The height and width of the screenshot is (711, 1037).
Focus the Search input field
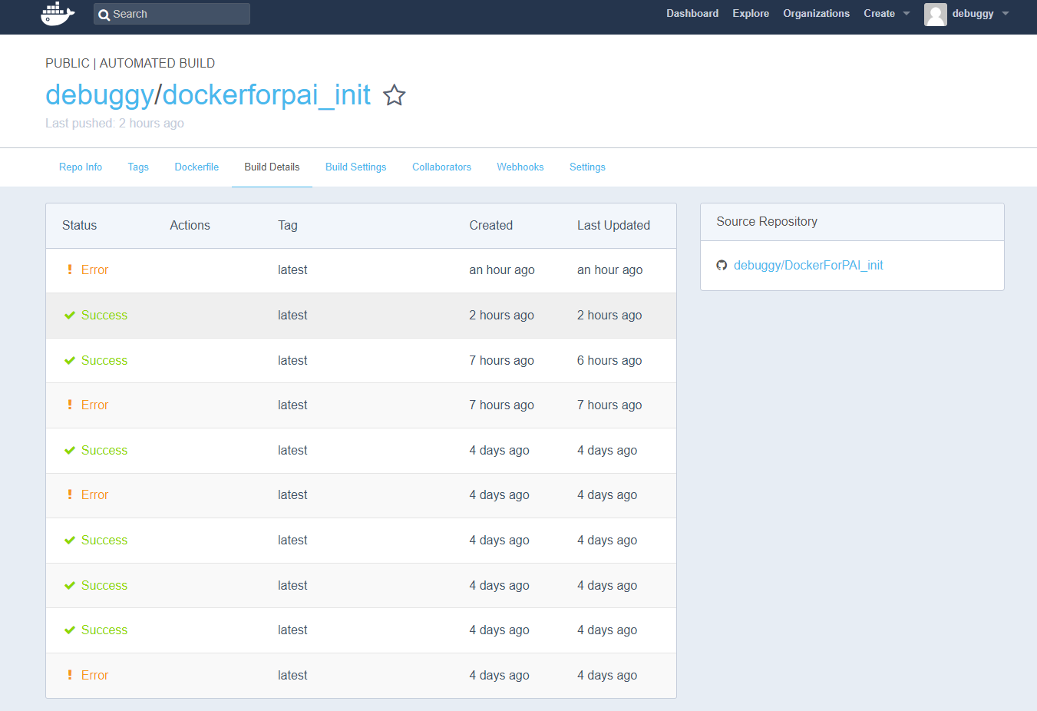pos(172,14)
